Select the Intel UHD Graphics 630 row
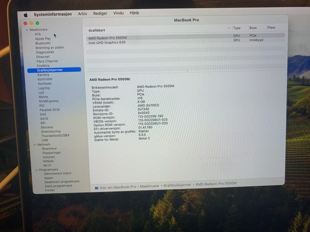310x232 pixels. pos(186,41)
